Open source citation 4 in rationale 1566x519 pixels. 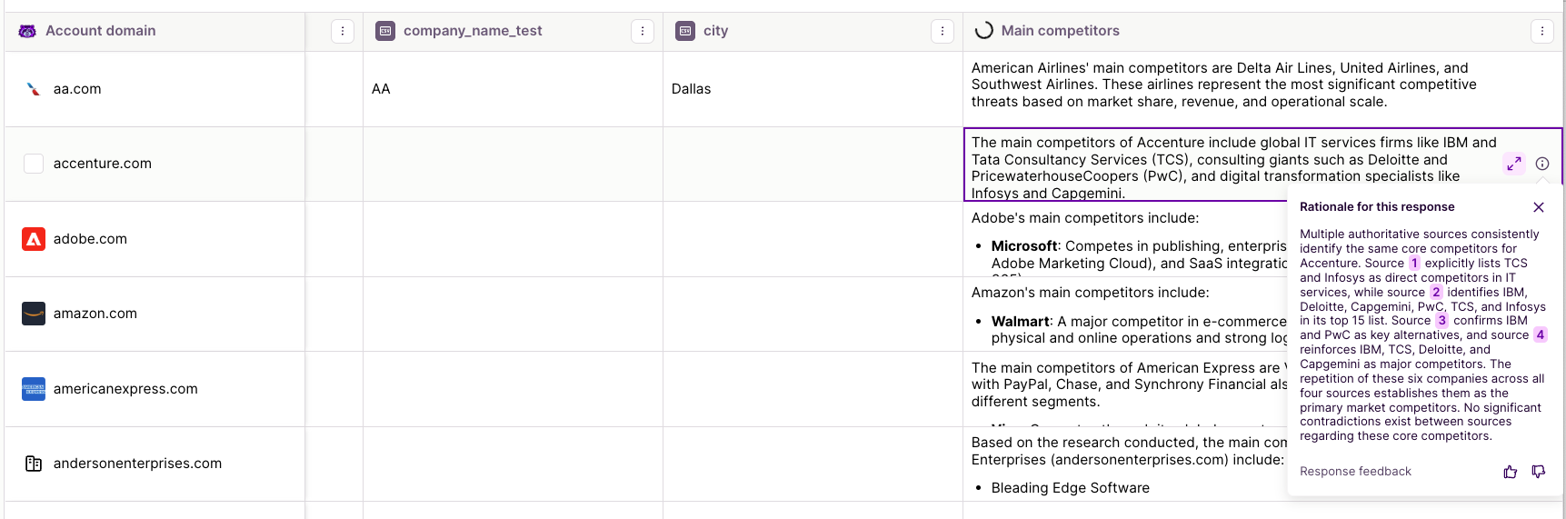1541,335
